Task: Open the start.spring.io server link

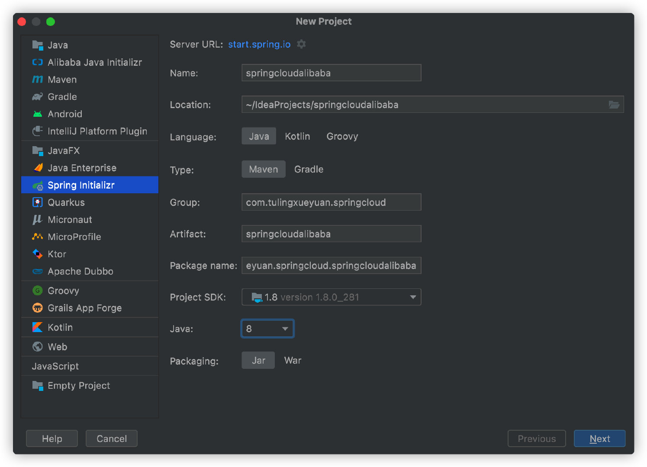Action: [259, 44]
